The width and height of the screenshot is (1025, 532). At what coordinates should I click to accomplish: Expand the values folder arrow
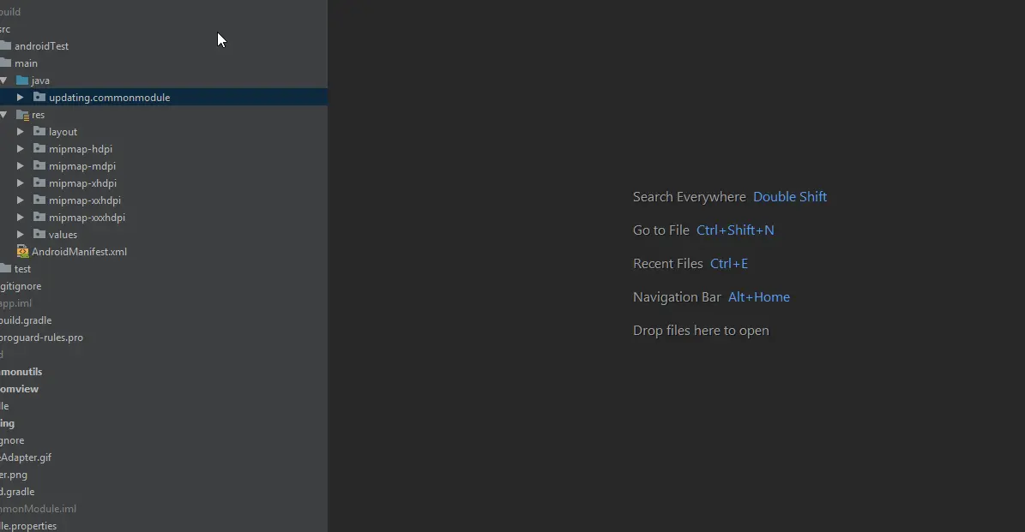click(x=21, y=235)
